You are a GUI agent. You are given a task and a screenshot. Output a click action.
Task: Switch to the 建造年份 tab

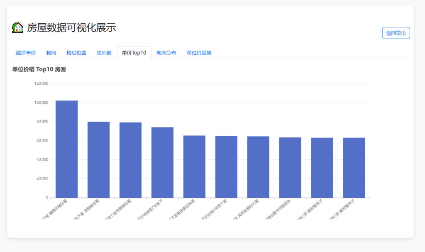26,53
